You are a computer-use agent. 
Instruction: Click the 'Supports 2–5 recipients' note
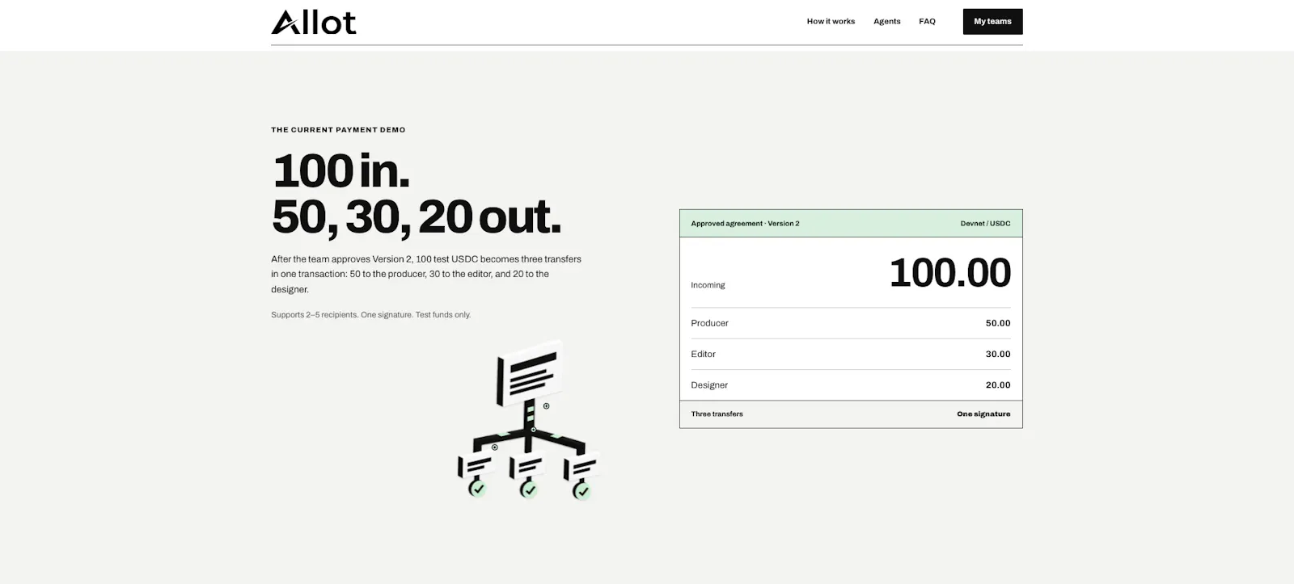[370, 315]
